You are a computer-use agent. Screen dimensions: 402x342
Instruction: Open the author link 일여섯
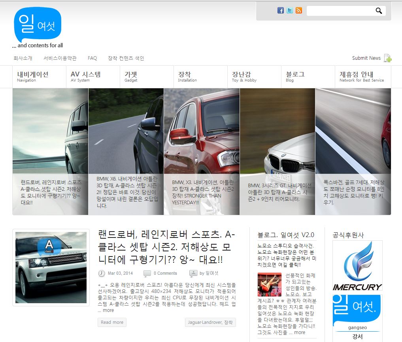(212, 273)
